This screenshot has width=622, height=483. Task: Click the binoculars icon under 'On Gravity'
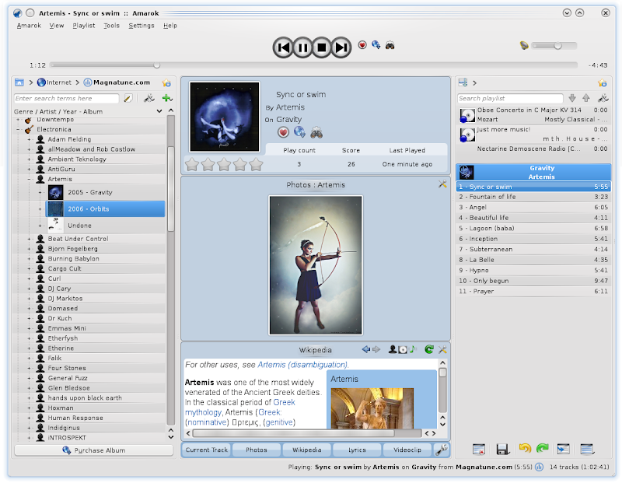click(x=316, y=132)
